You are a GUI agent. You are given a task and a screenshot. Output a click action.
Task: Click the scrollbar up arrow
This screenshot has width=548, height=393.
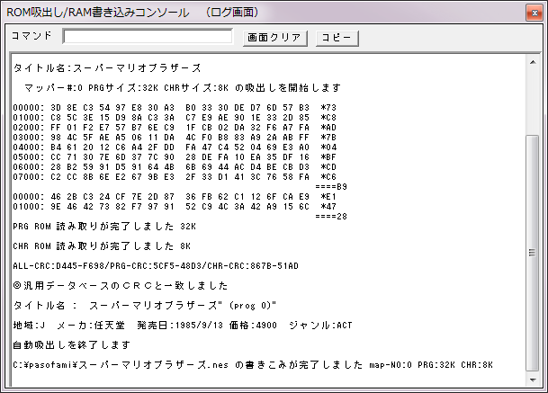[x=533, y=63]
